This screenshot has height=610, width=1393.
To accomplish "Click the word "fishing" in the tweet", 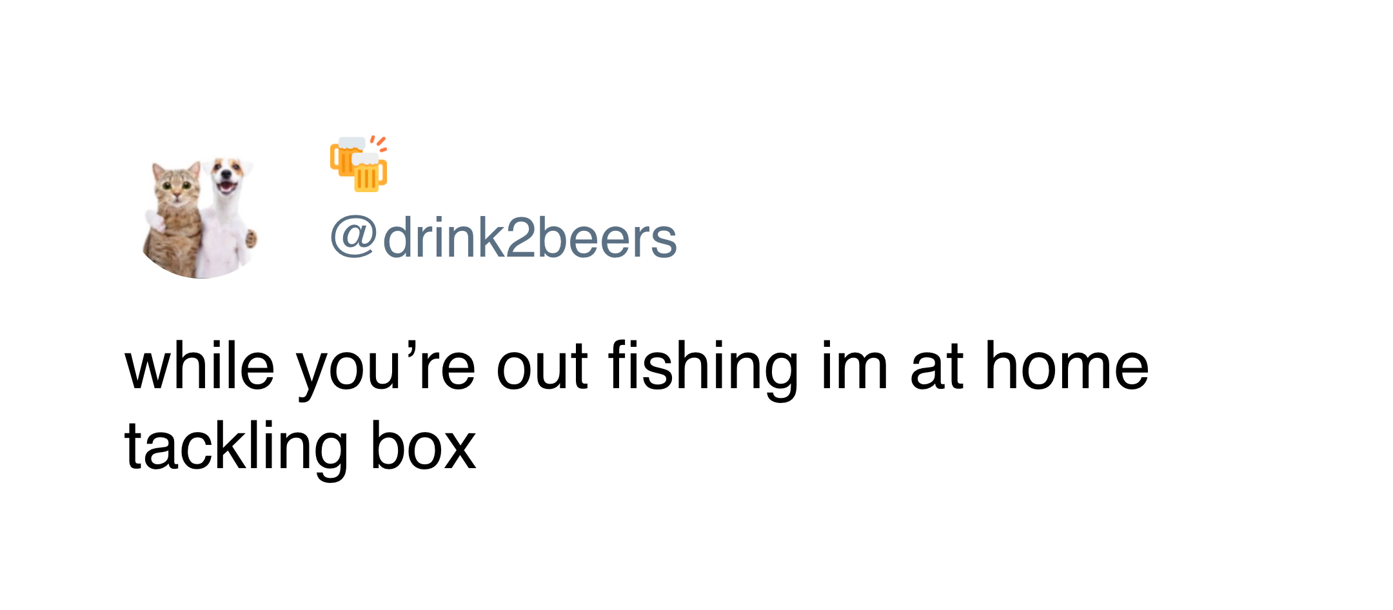I will click(703, 368).
